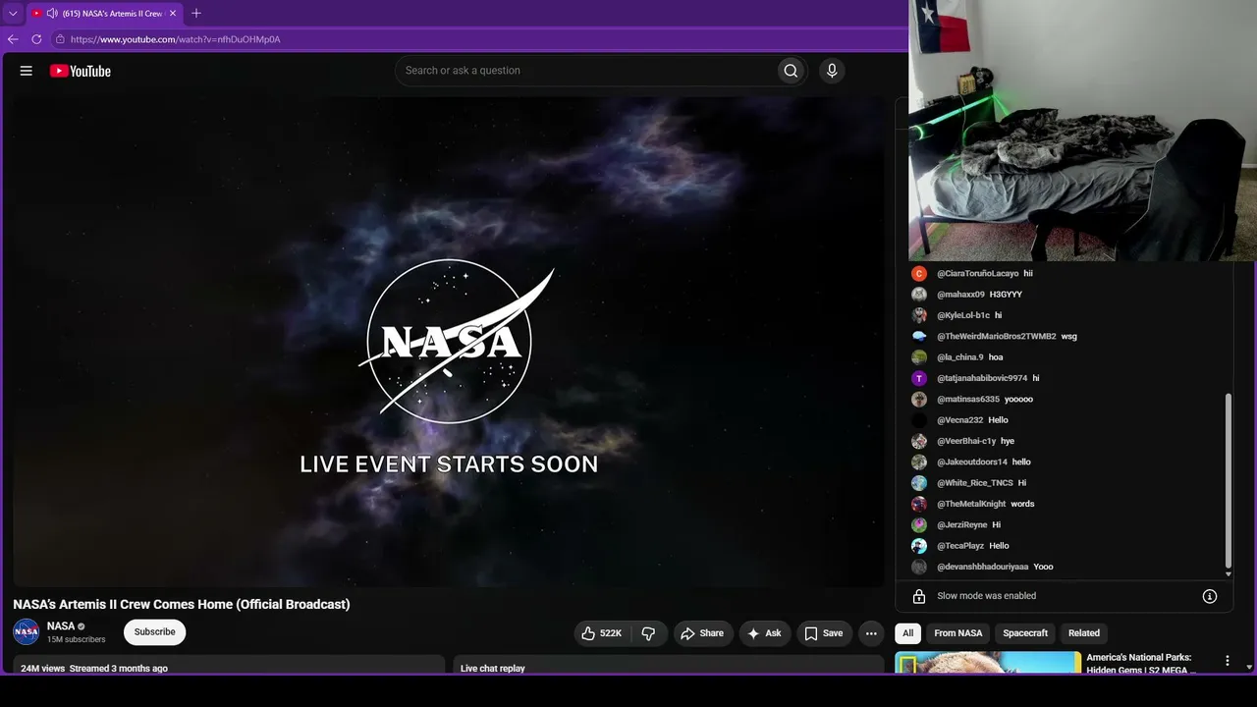Image resolution: width=1257 pixels, height=707 pixels.
Task: Click the slow mode info icon
Action: pyautogui.click(x=1210, y=596)
